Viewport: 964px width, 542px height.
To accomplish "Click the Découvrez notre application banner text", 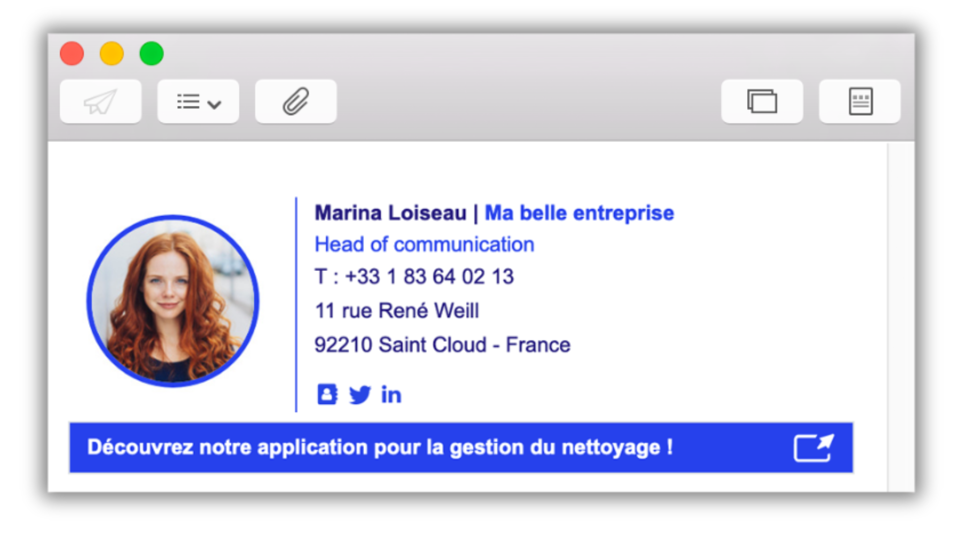I will pyautogui.click(x=380, y=447).
